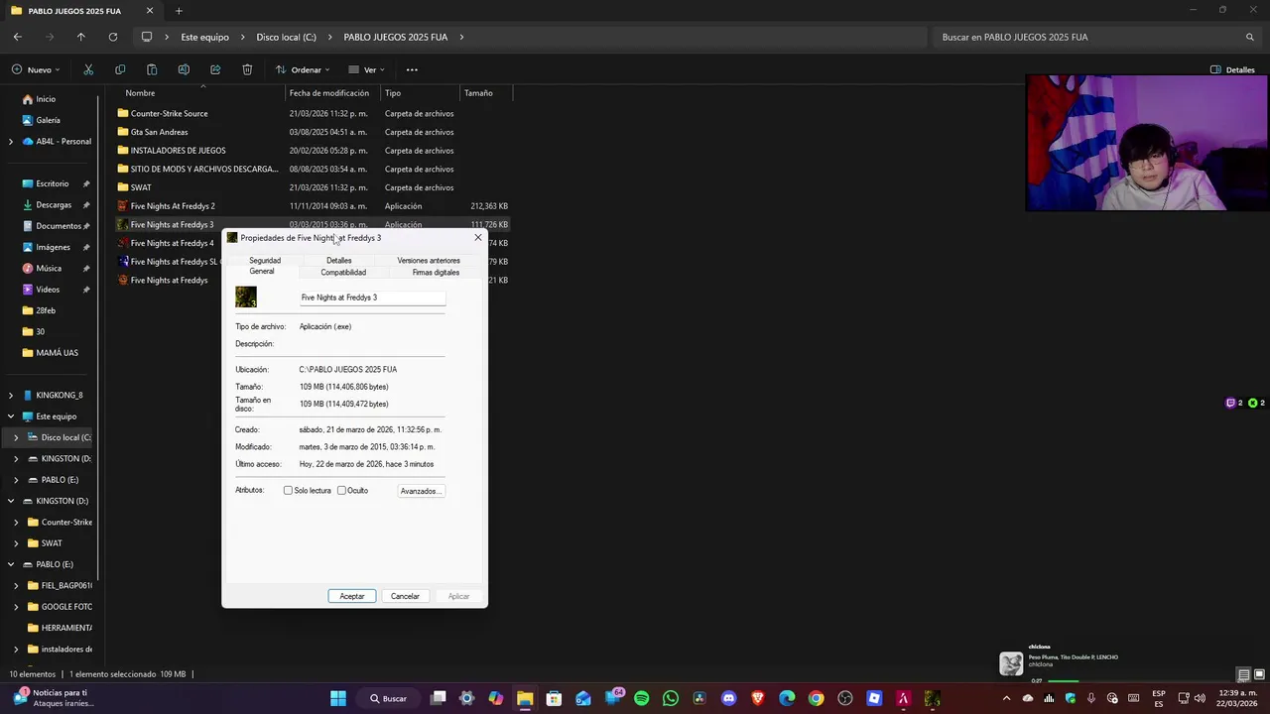1270x714 pixels.
Task: Open the Ordenar dropdown menu
Action: coord(303,69)
